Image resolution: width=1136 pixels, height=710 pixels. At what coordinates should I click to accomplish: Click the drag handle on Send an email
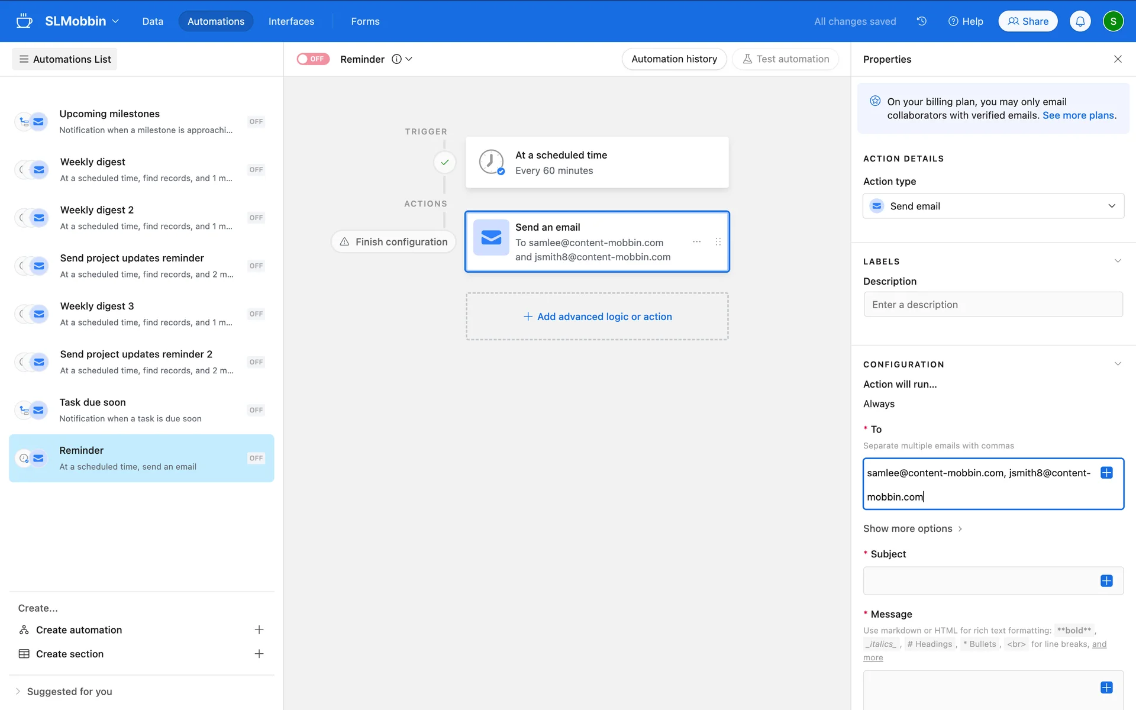click(718, 242)
